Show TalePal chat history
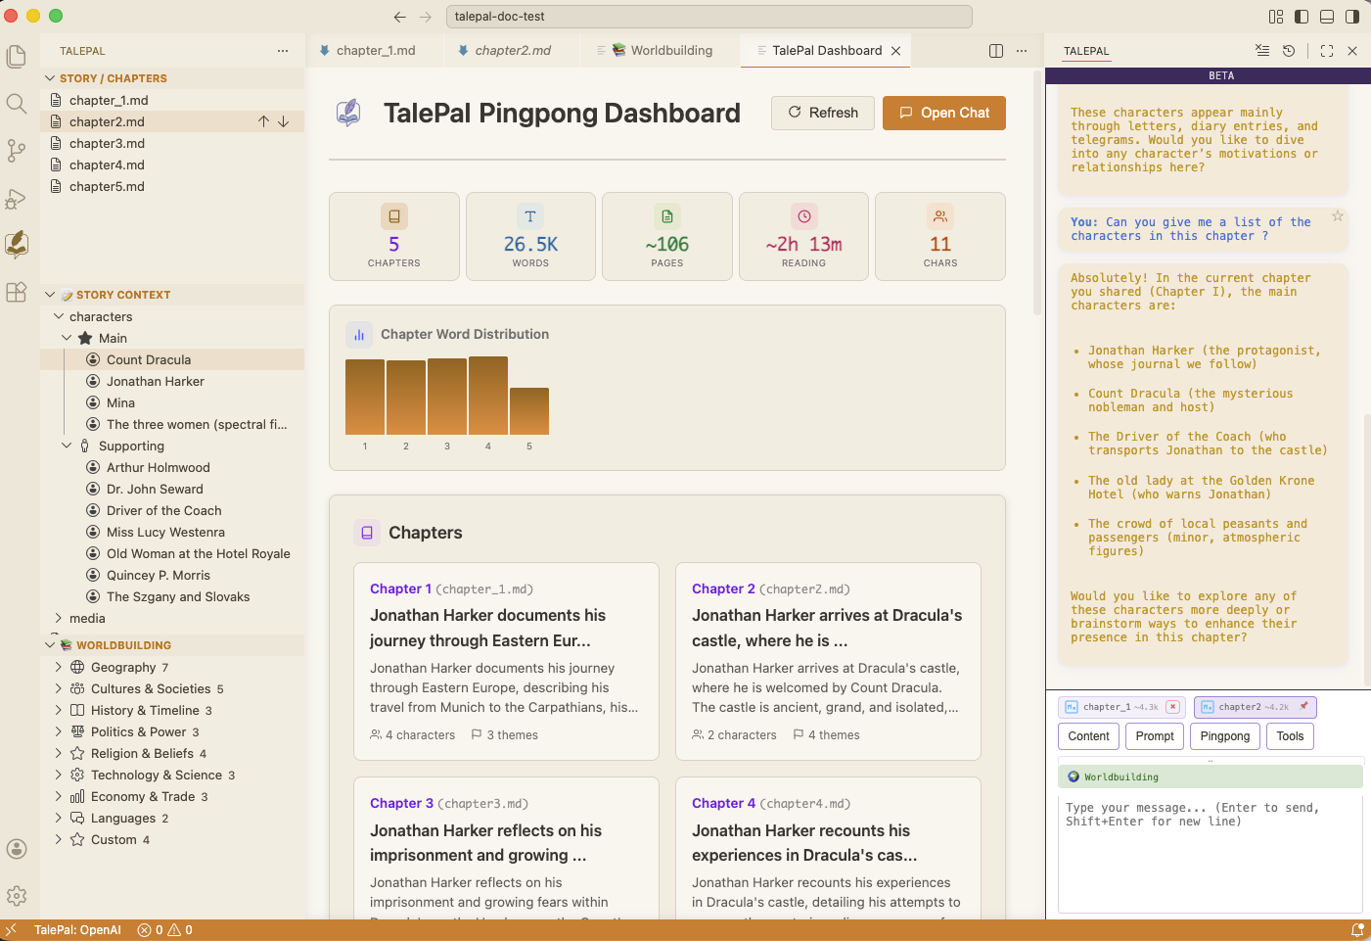1371x941 pixels. point(1289,51)
